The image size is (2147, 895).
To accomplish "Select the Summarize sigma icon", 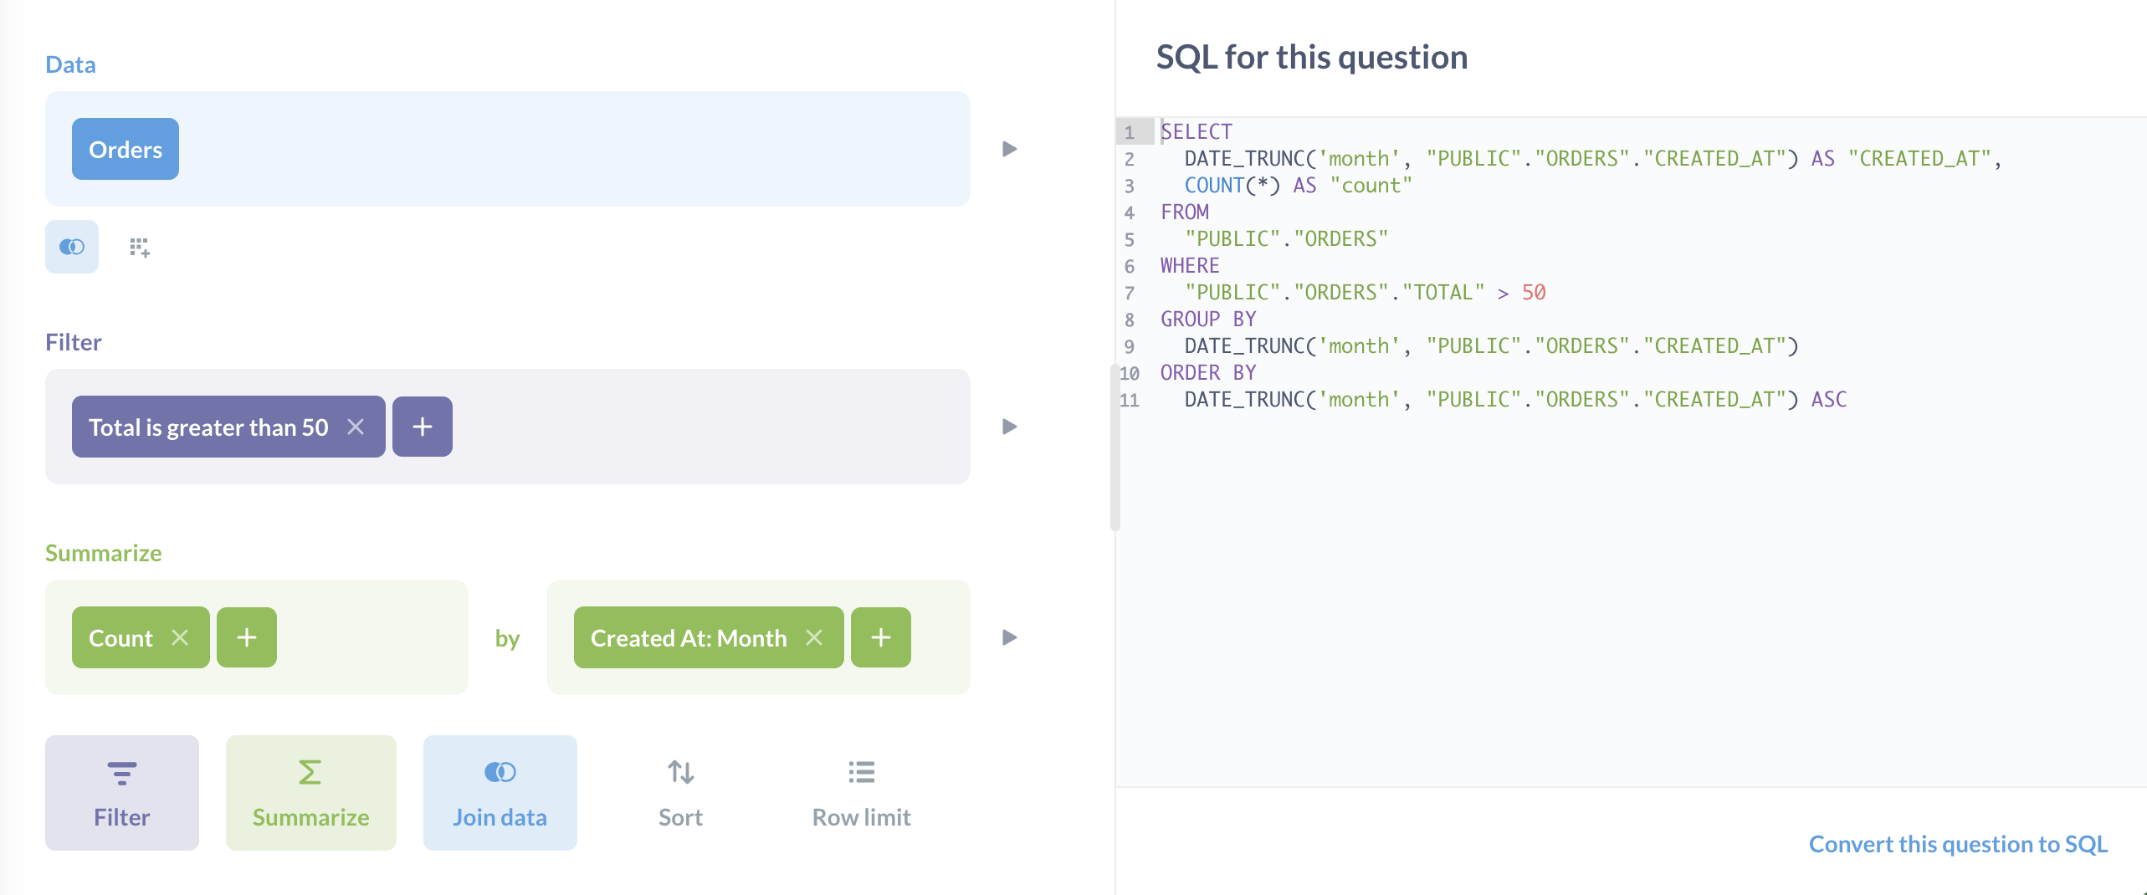I will 310,771.
